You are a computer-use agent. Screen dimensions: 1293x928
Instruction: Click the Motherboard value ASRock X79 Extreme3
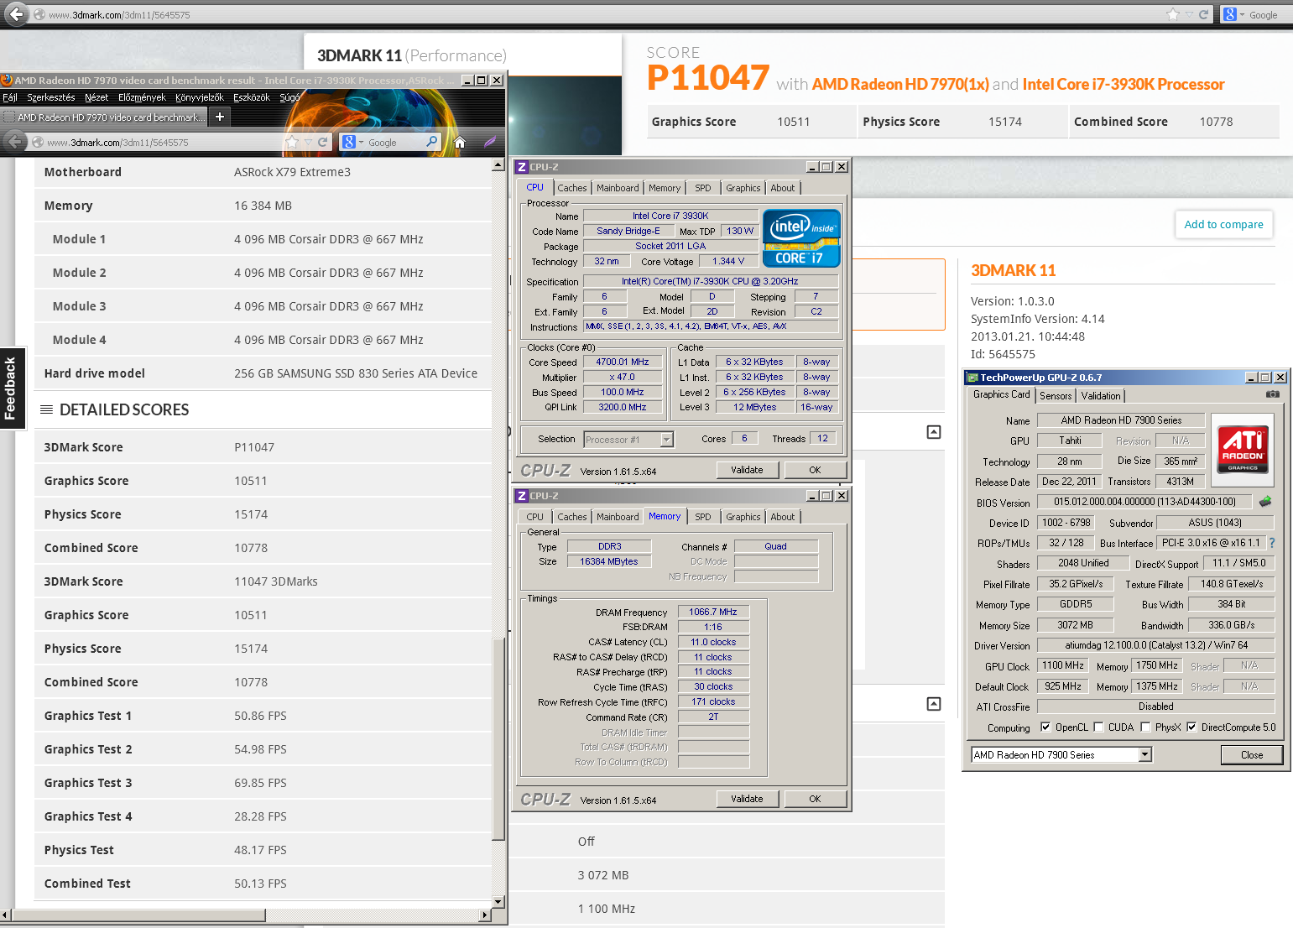292,172
